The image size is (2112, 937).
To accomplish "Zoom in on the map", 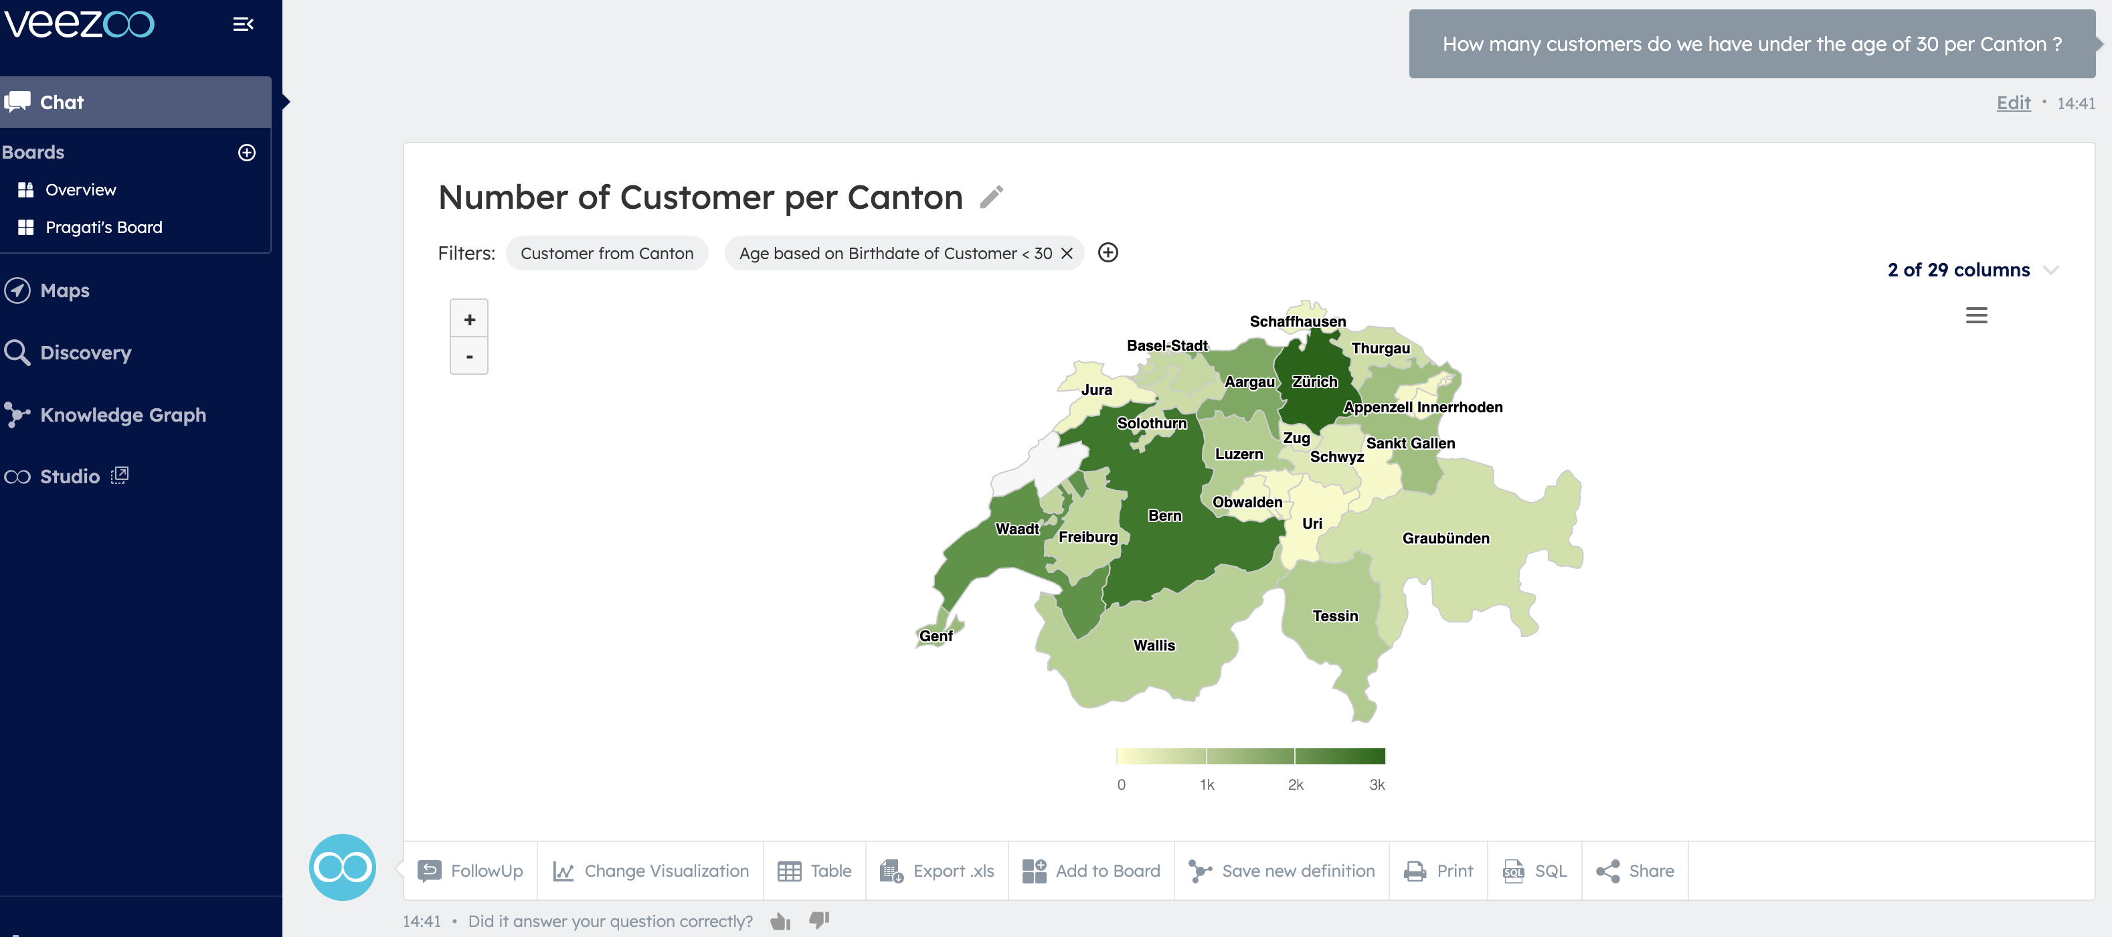I will 469,319.
